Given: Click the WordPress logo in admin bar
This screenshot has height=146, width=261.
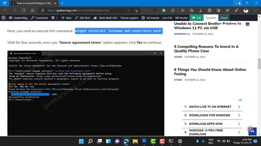Looking at the screenshot, I should (x=4, y=18).
